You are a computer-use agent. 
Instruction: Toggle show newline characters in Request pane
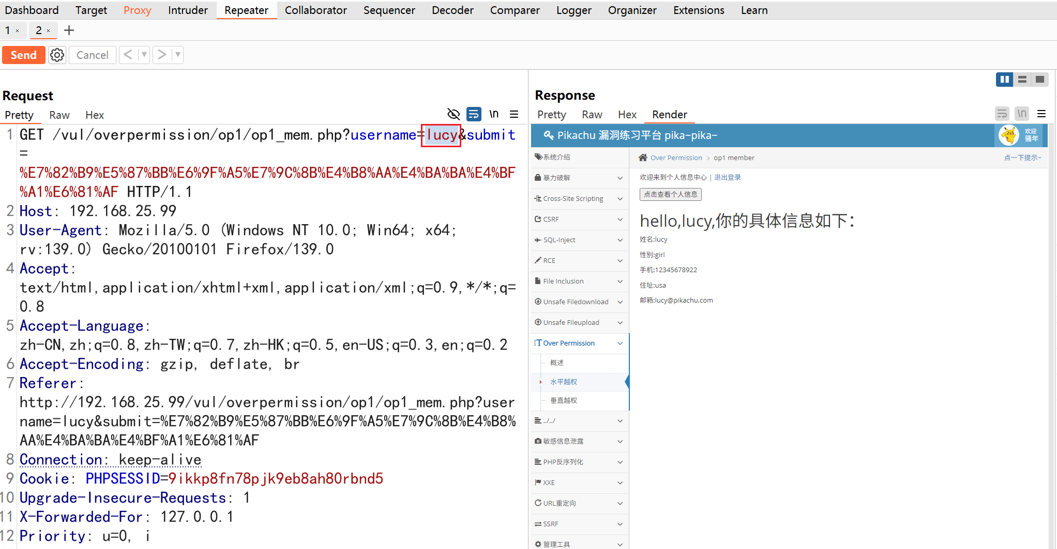click(494, 114)
